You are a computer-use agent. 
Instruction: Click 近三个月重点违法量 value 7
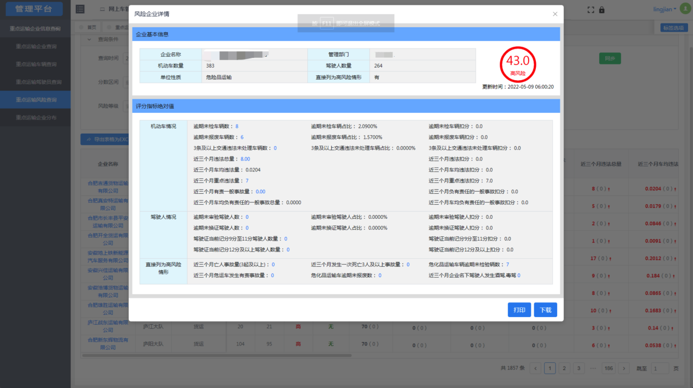pyautogui.click(x=247, y=181)
